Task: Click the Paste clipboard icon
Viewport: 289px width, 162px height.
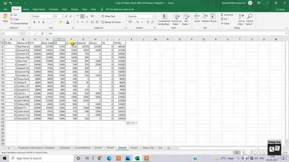Action: pos(5,17)
